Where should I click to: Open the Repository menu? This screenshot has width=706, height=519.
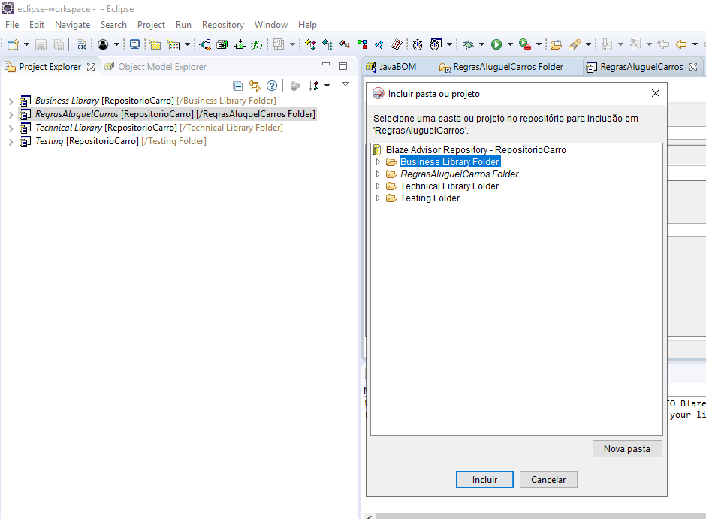[223, 25]
